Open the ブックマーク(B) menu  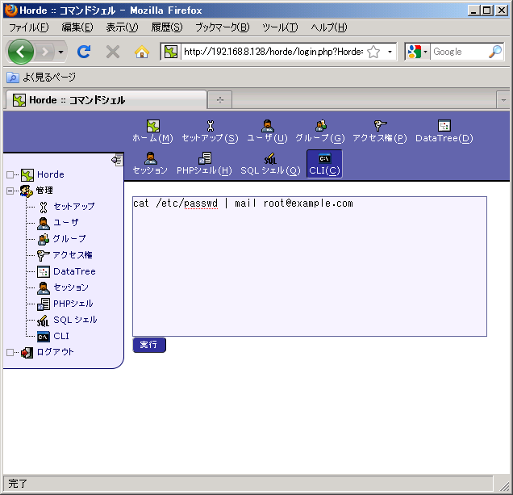tap(223, 27)
